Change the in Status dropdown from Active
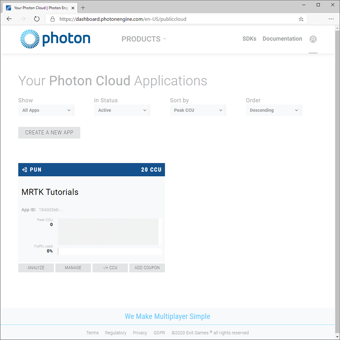 [x=122, y=110]
